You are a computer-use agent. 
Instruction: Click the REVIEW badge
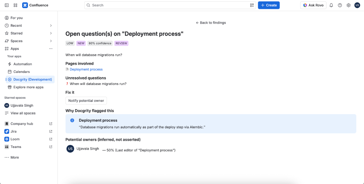pyautogui.click(x=121, y=43)
